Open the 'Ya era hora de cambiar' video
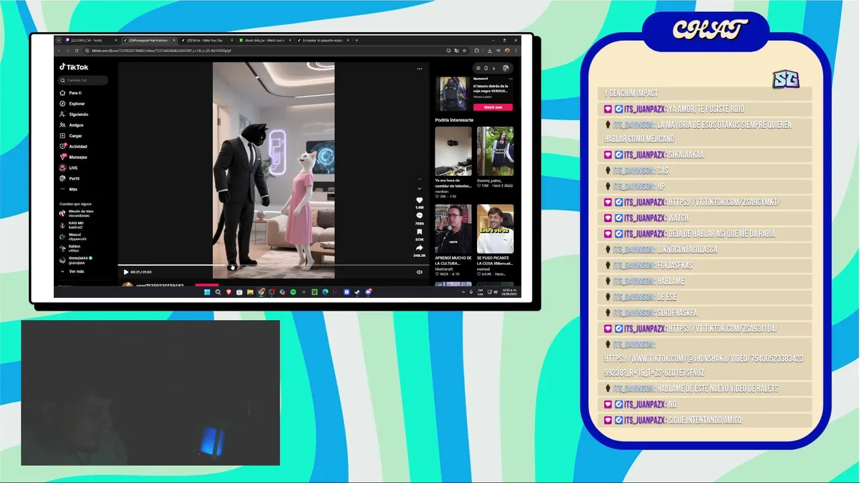This screenshot has width=860, height=483. click(x=453, y=152)
